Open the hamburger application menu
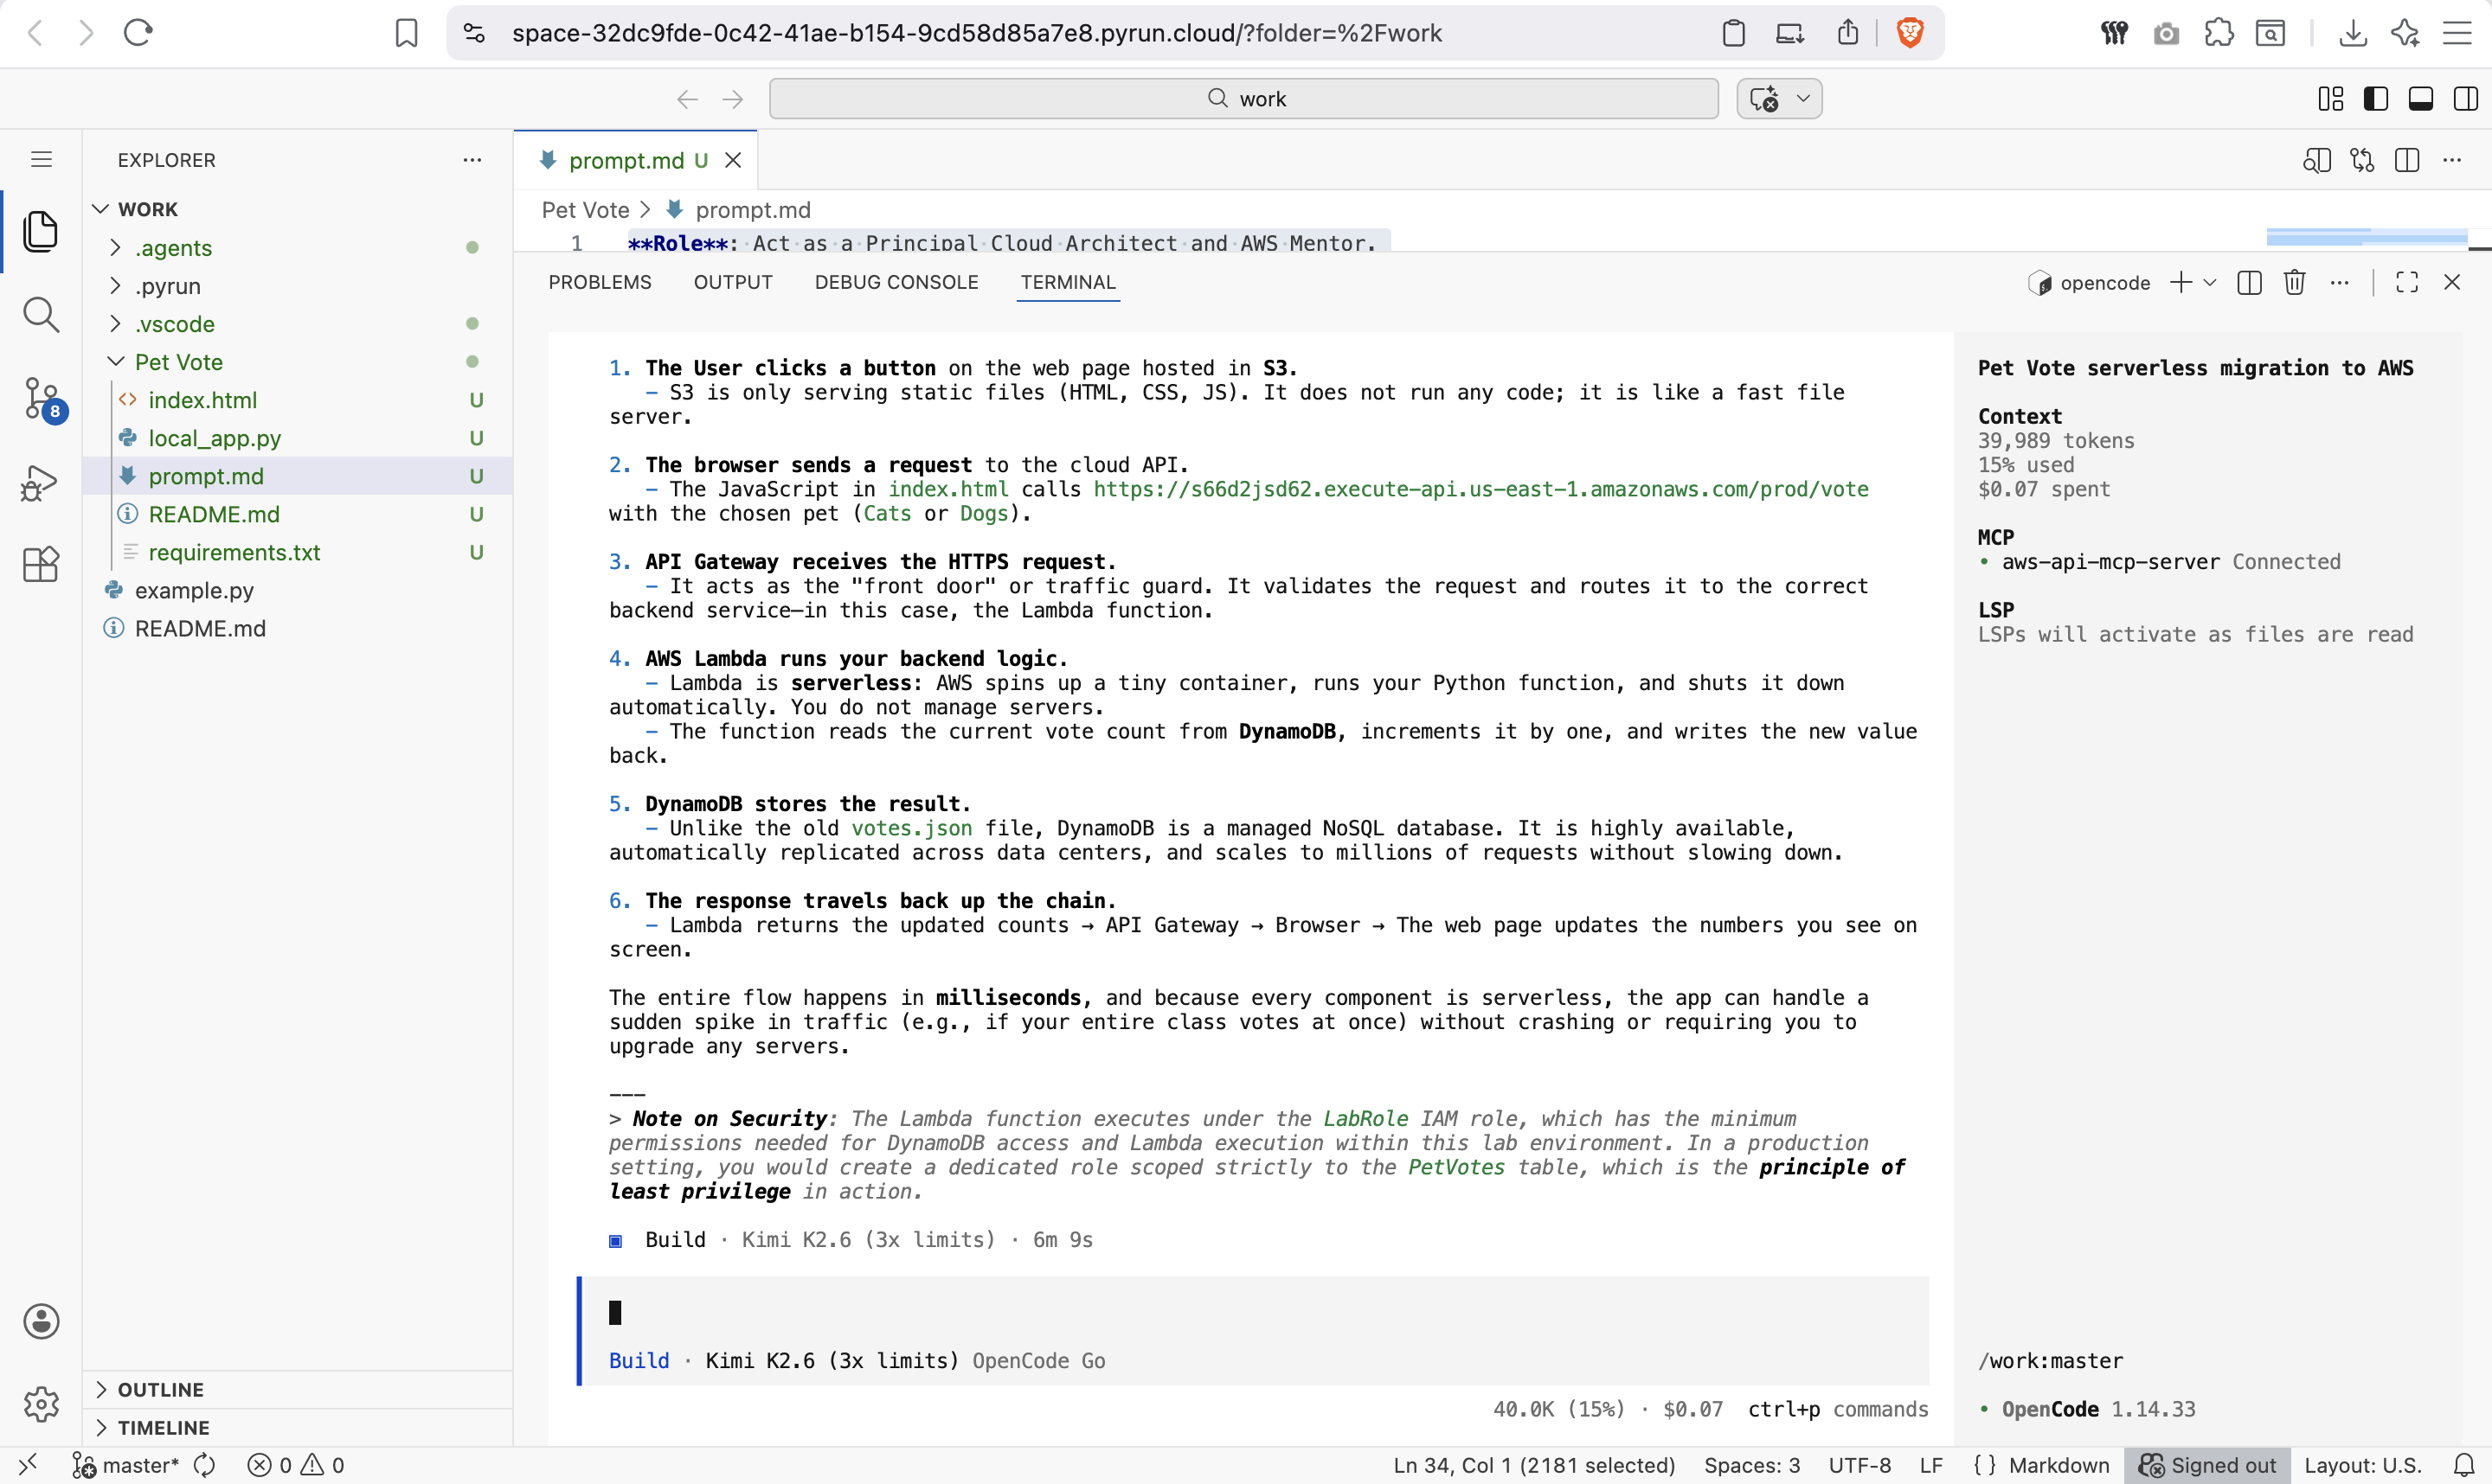2492x1484 pixels. [41, 159]
